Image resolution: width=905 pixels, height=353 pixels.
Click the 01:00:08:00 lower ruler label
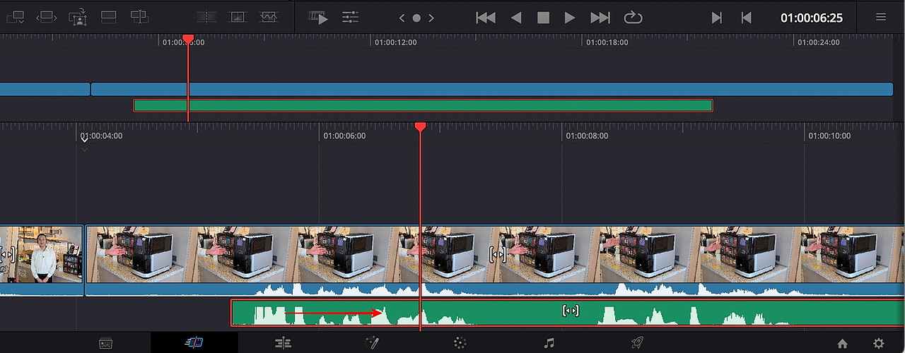(x=587, y=136)
